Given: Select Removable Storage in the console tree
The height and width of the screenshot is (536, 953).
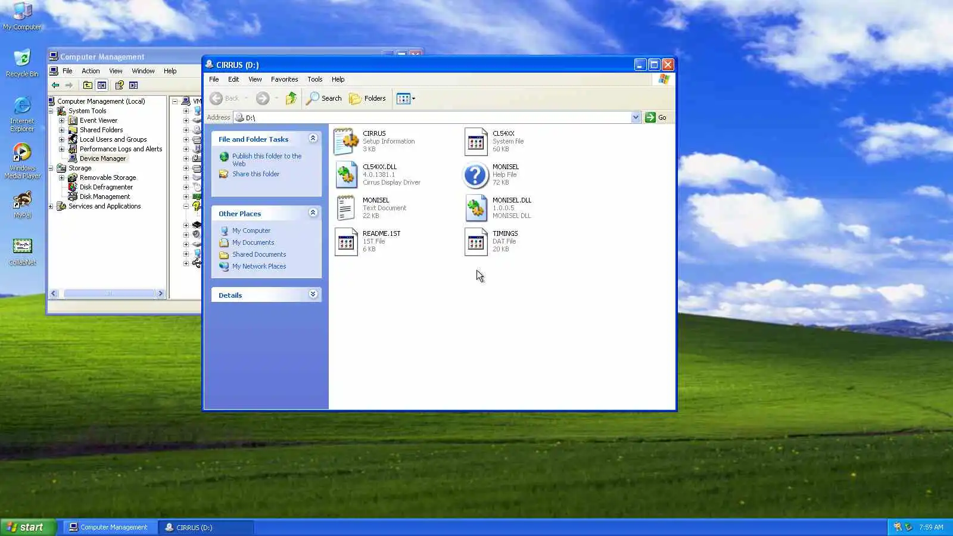Looking at the screenshot, I should click(108, 177).
